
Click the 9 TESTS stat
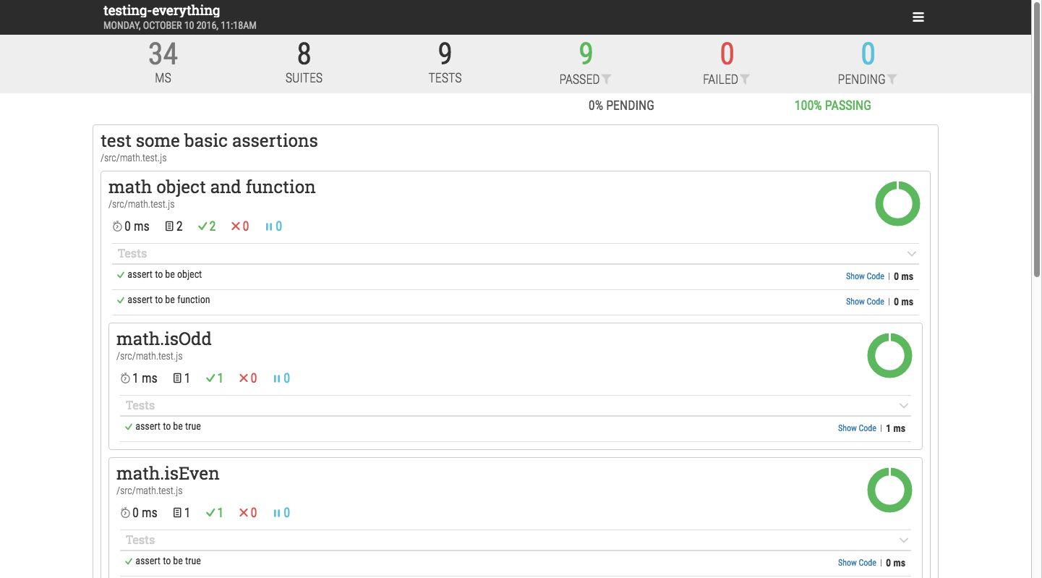pos(445,62)
